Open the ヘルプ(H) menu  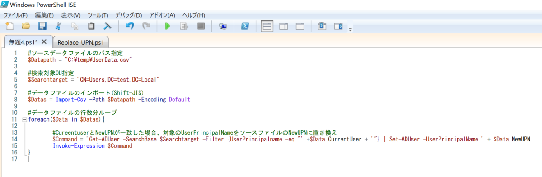pos(193,15)
